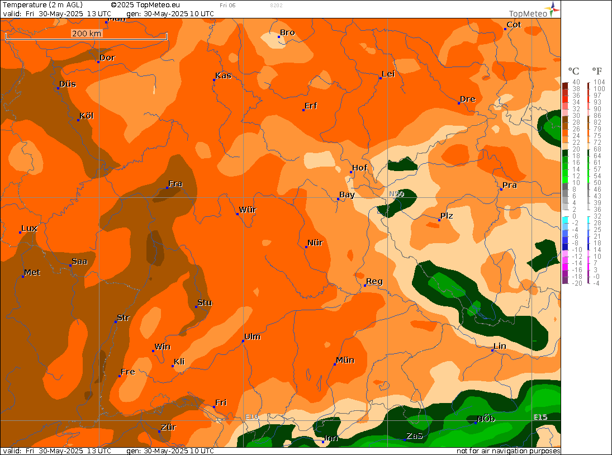Pick the dark red legend band beside 40

(565, 86)
